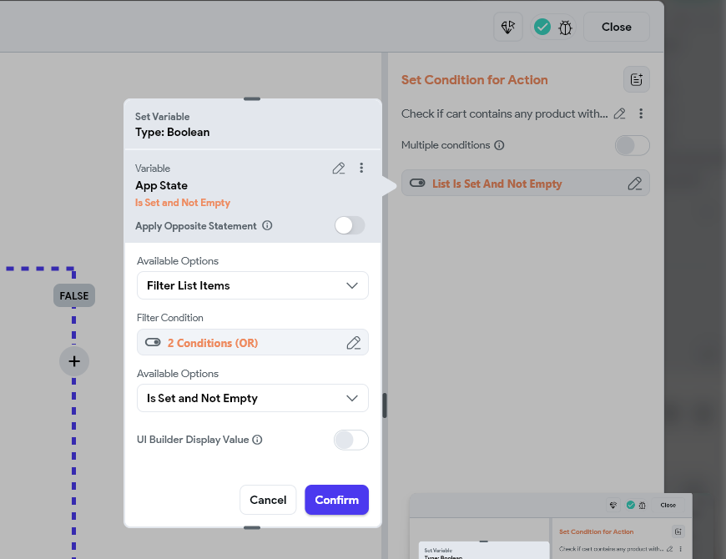This screenshot has width=726, height=559.
Task: Open the Filter List Items dropdown
Action: tap(252, 285)
